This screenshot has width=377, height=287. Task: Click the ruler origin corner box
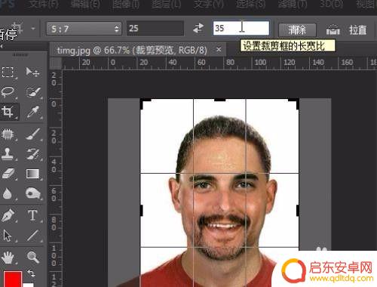(55, 63)
